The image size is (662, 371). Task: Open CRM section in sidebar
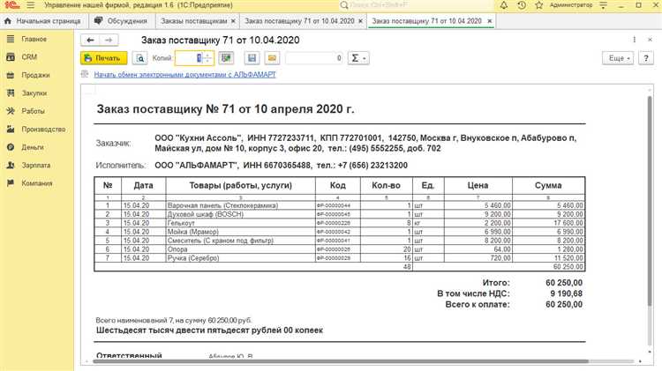(29, 57)
